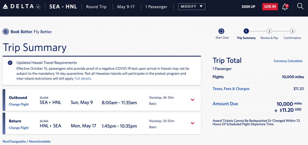Click NonChangeable / Nonrefundable link

pyautogui.click(x=26, y=141)
